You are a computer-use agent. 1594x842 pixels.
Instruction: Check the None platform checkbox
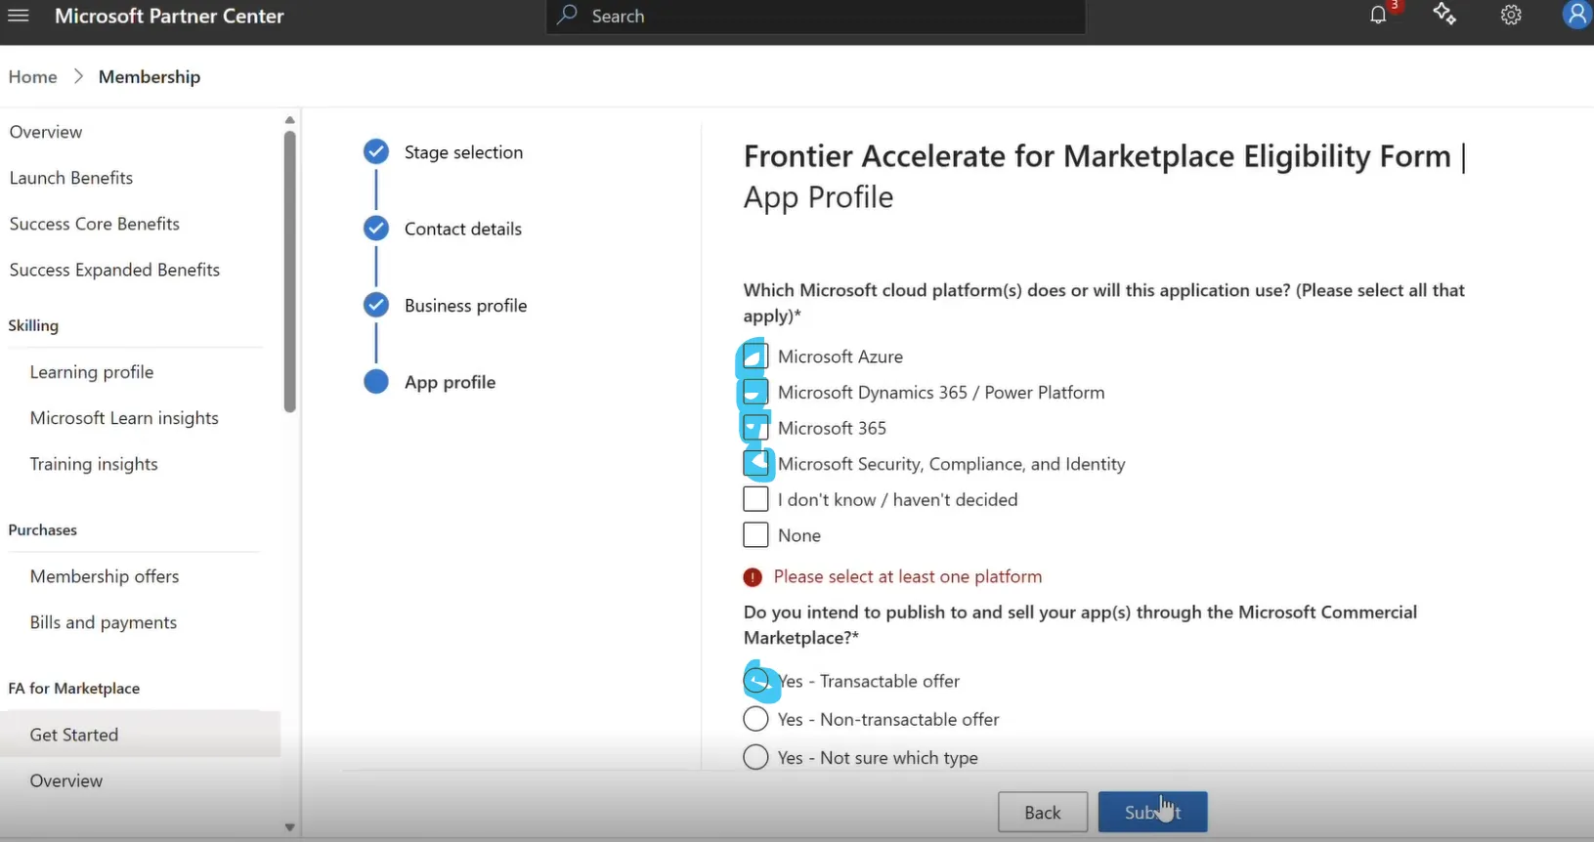[755, 535]
